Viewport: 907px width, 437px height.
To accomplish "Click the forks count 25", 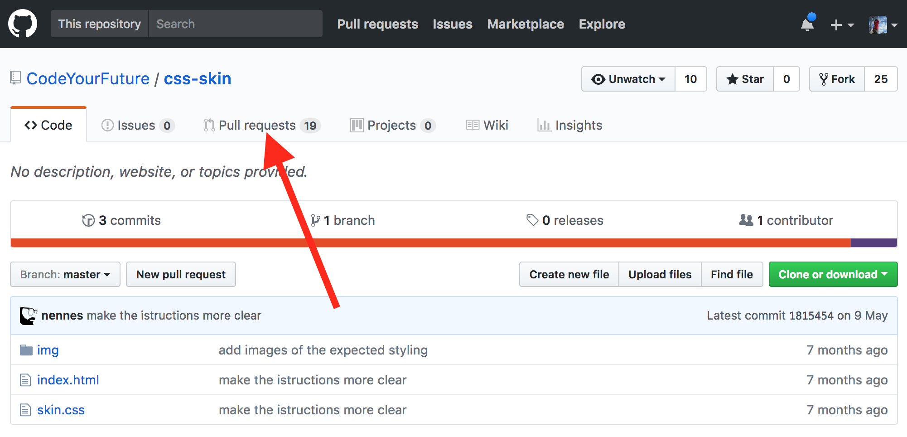I will 881,79.
